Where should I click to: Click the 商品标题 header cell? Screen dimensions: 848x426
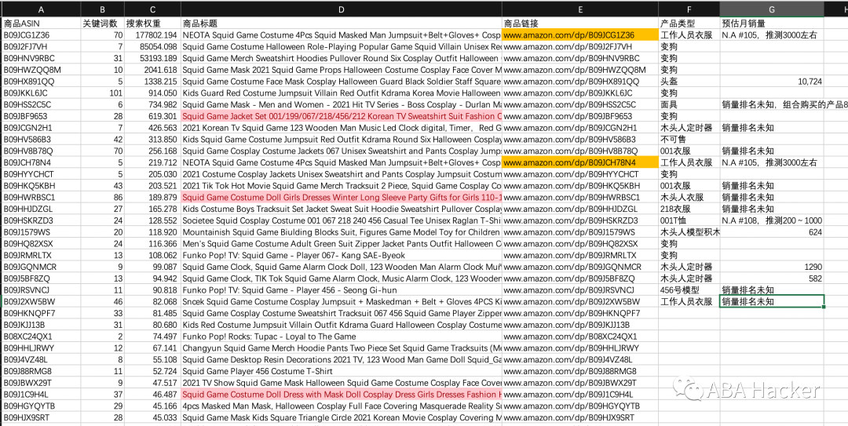(342, 24)
